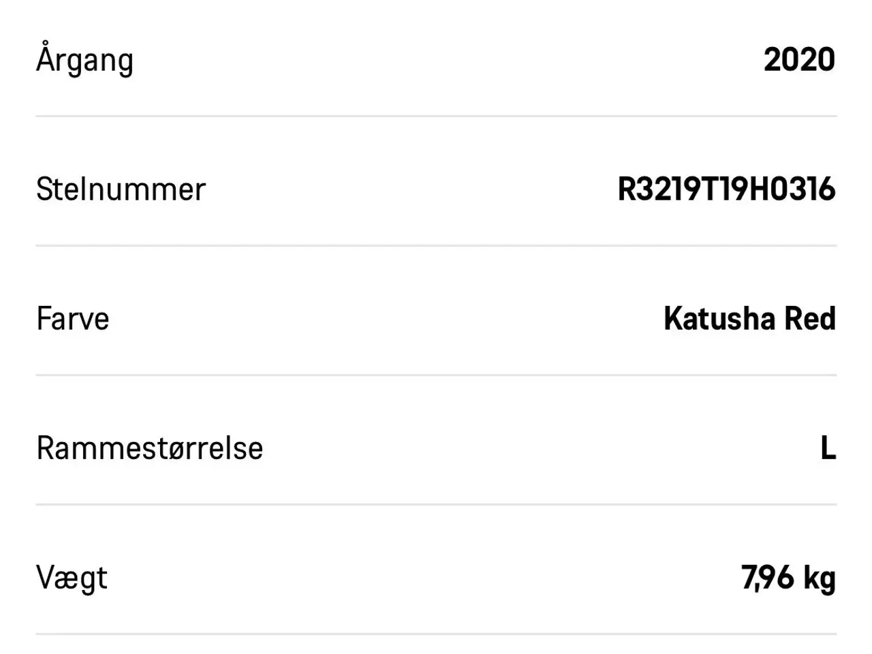Select the year value 2020

pyautogui.click(x=799, y=60)
